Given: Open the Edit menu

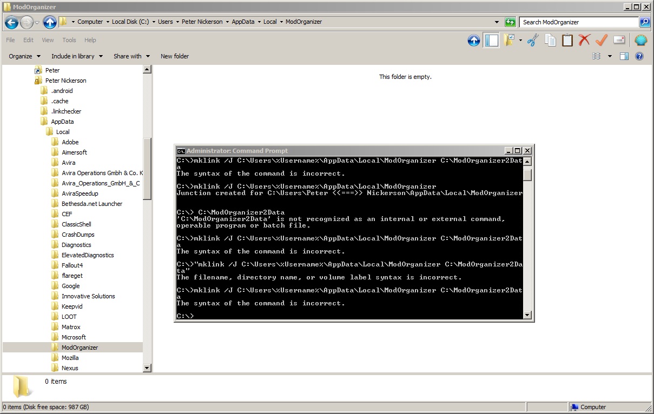Looking at the screenshot, I should pyautogui.click(x=28, y=40).
